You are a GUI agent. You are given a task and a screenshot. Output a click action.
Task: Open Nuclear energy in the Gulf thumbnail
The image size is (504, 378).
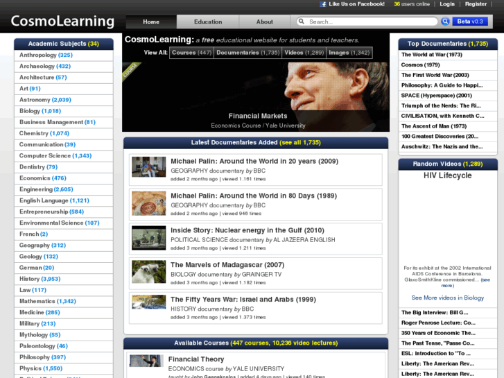pyautogui.click(x=149, y=238)
